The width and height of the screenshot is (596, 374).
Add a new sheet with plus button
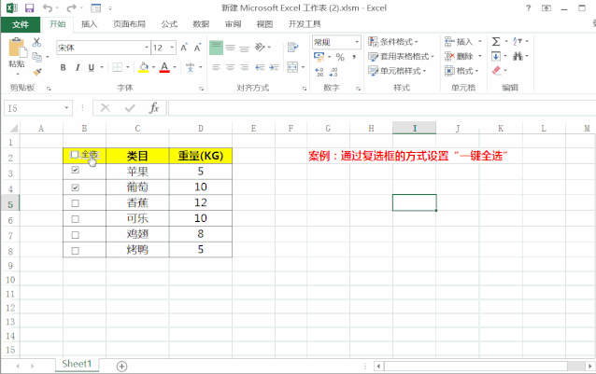(x=121, y=366)
